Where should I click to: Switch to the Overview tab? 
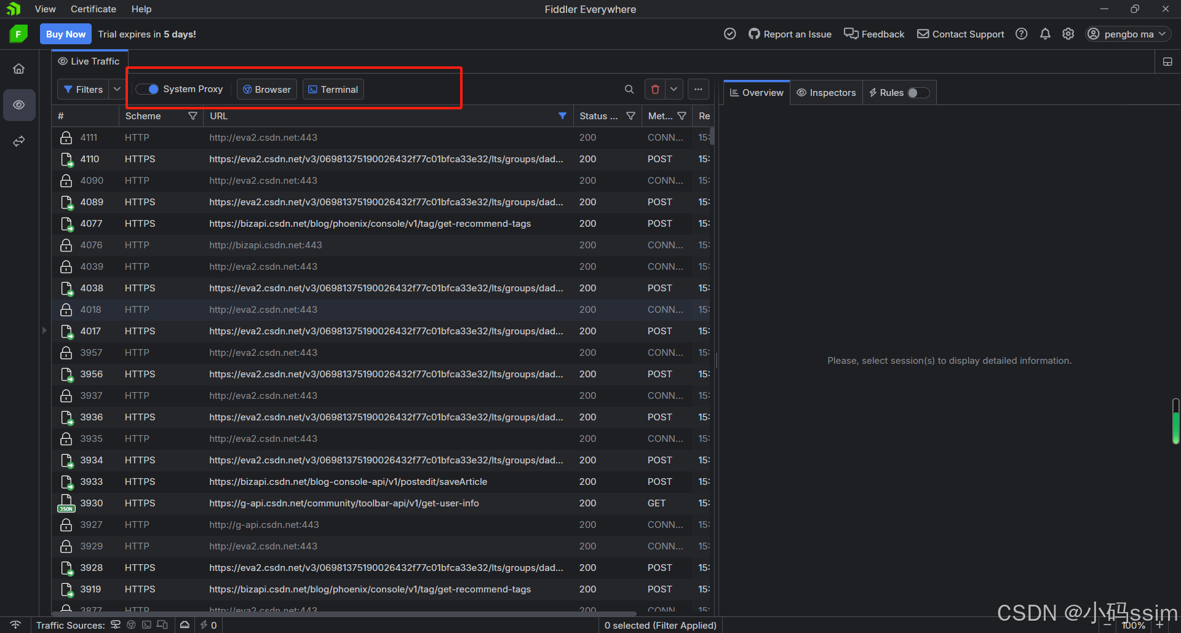(x=757, y=93)
